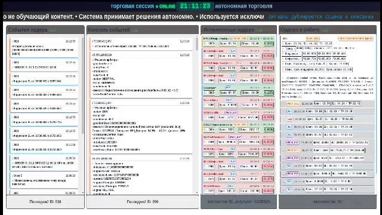Click the События ордера scrollbar down arrow
The width and height of the screenshot is (382, 215).
pos(82,192)
